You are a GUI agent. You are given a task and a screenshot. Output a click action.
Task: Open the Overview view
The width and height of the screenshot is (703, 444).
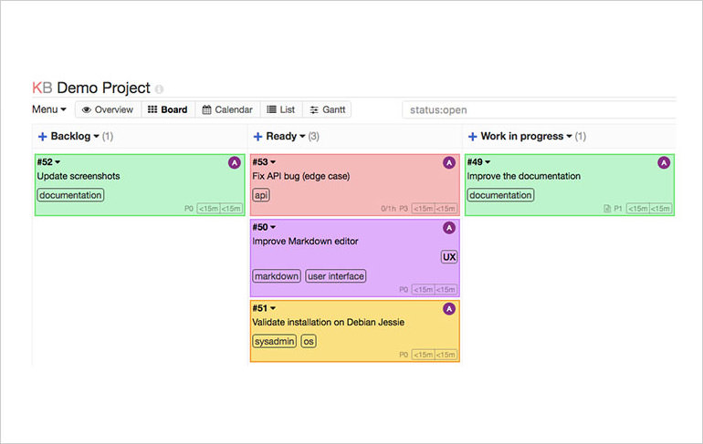click(107, 109)
